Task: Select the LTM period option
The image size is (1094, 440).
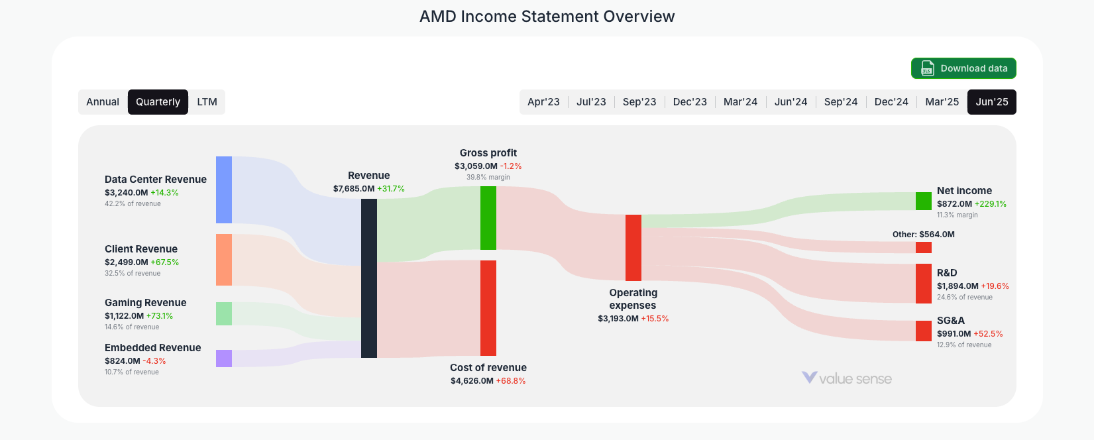Action: [x=207, y=101]
